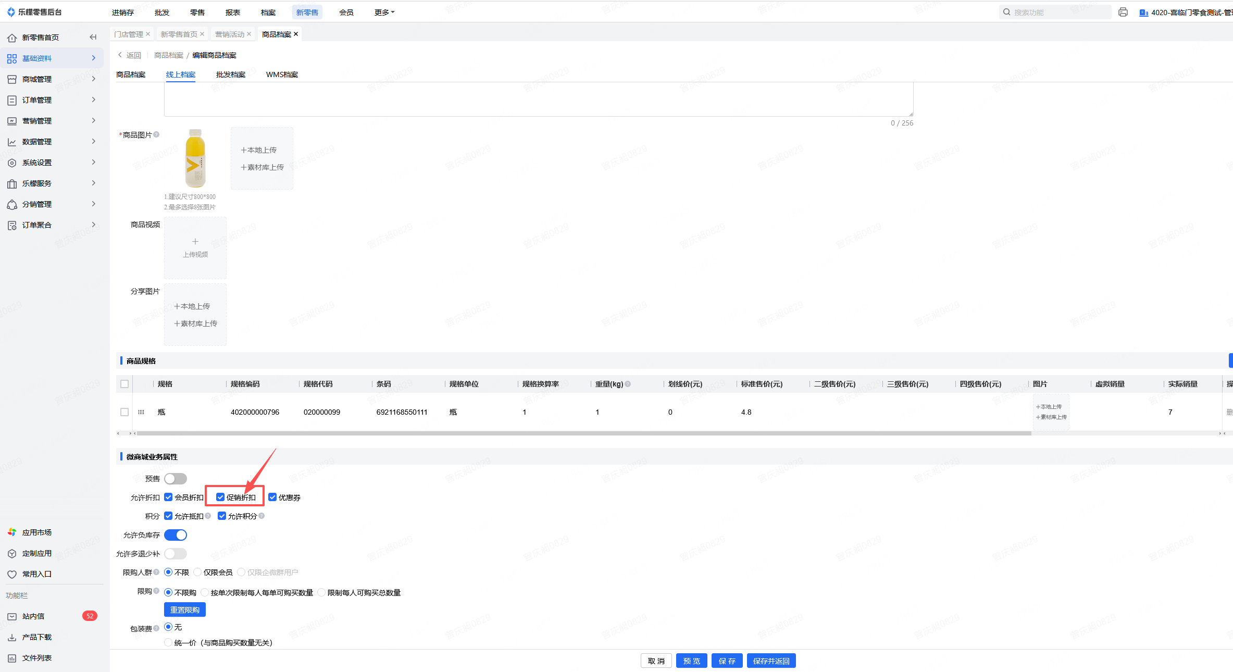Click the 常用入口 heart icon
The height and width of the screenshot is (672, 1233).
coord(12,574)
